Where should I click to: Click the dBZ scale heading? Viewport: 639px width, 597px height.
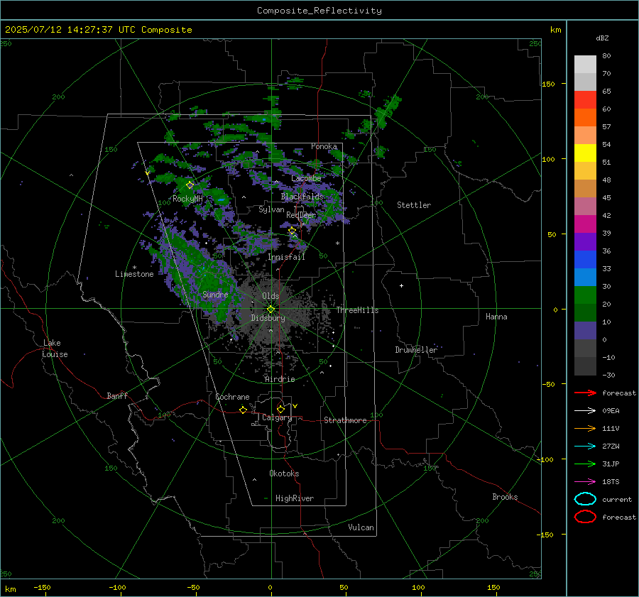[602, 38]
